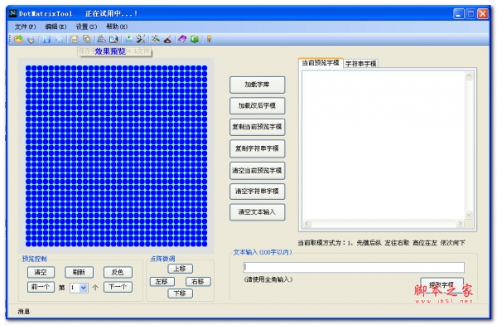Image resolution: width=497 pixels, height=325 pixels.
Task: Open the 设置(S) menu
Action: coord(86,27)
